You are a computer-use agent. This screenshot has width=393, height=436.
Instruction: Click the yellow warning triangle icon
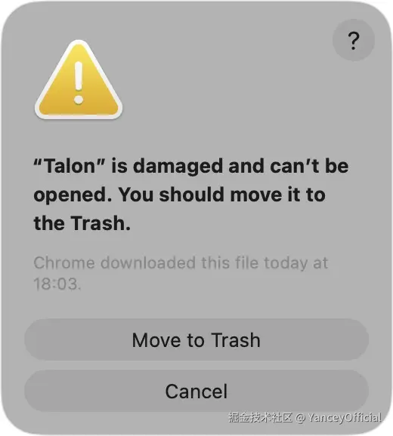point(79,80)
